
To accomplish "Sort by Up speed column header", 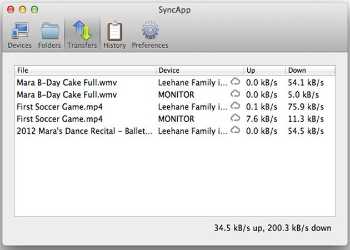I will (x=264, y=71).
